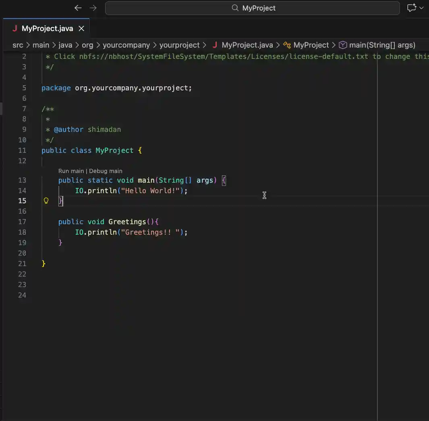Click the main(String[] args) breadcrumb item
The width and height of the screenshot is (429, 421).
pyautogui.click(x=382, y=45)
